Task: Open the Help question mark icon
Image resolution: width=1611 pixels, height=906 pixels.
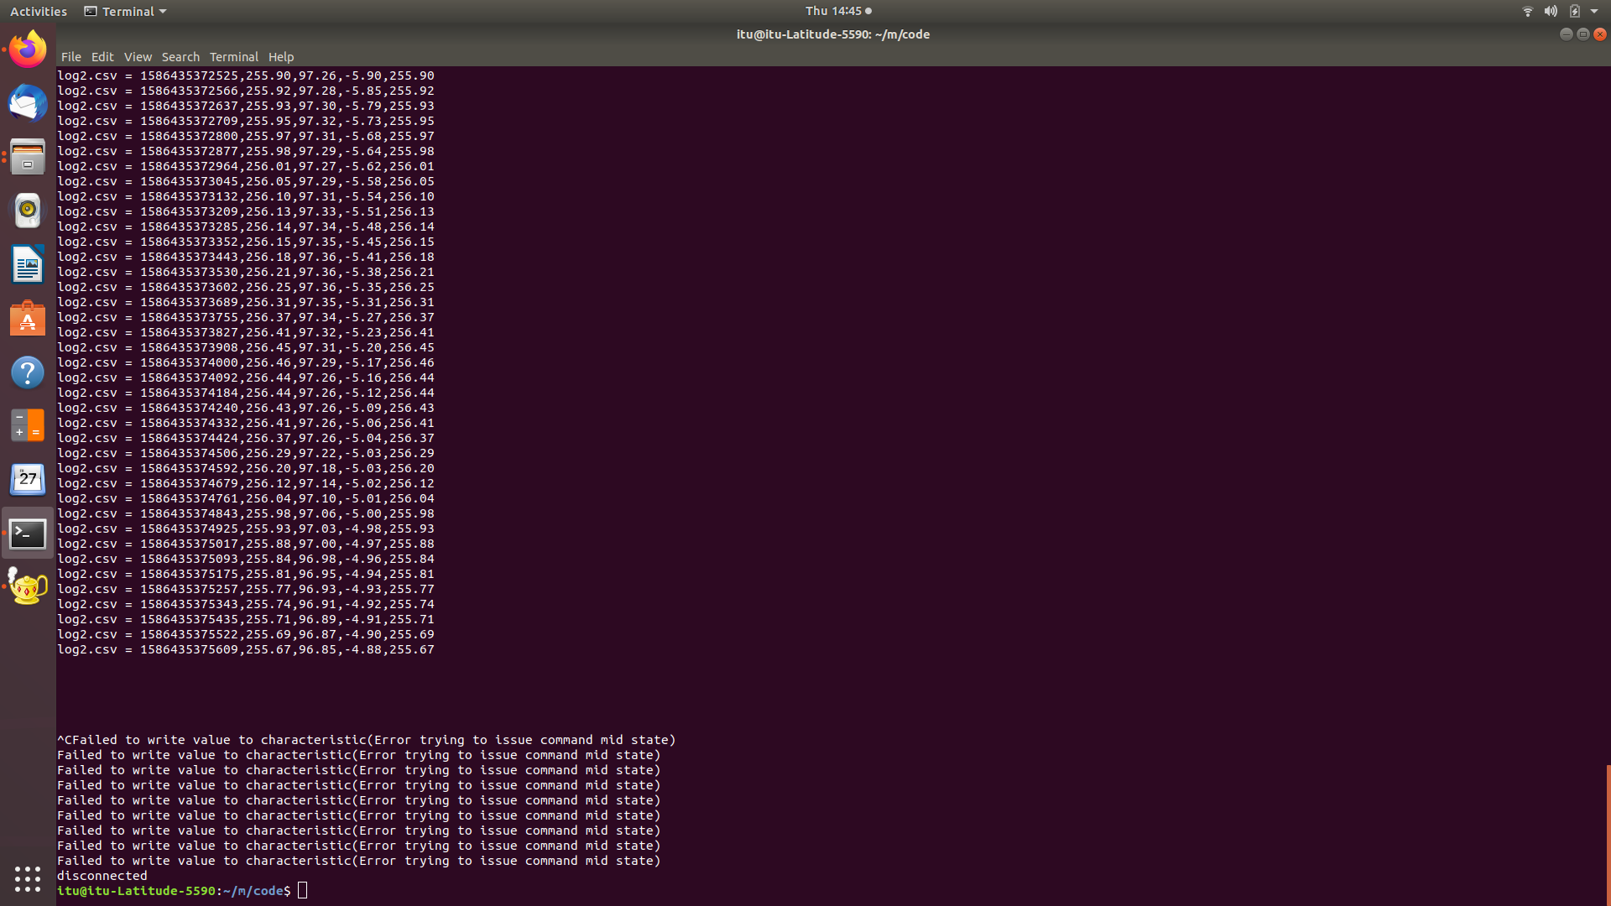Action: click(x=28, y=372)
